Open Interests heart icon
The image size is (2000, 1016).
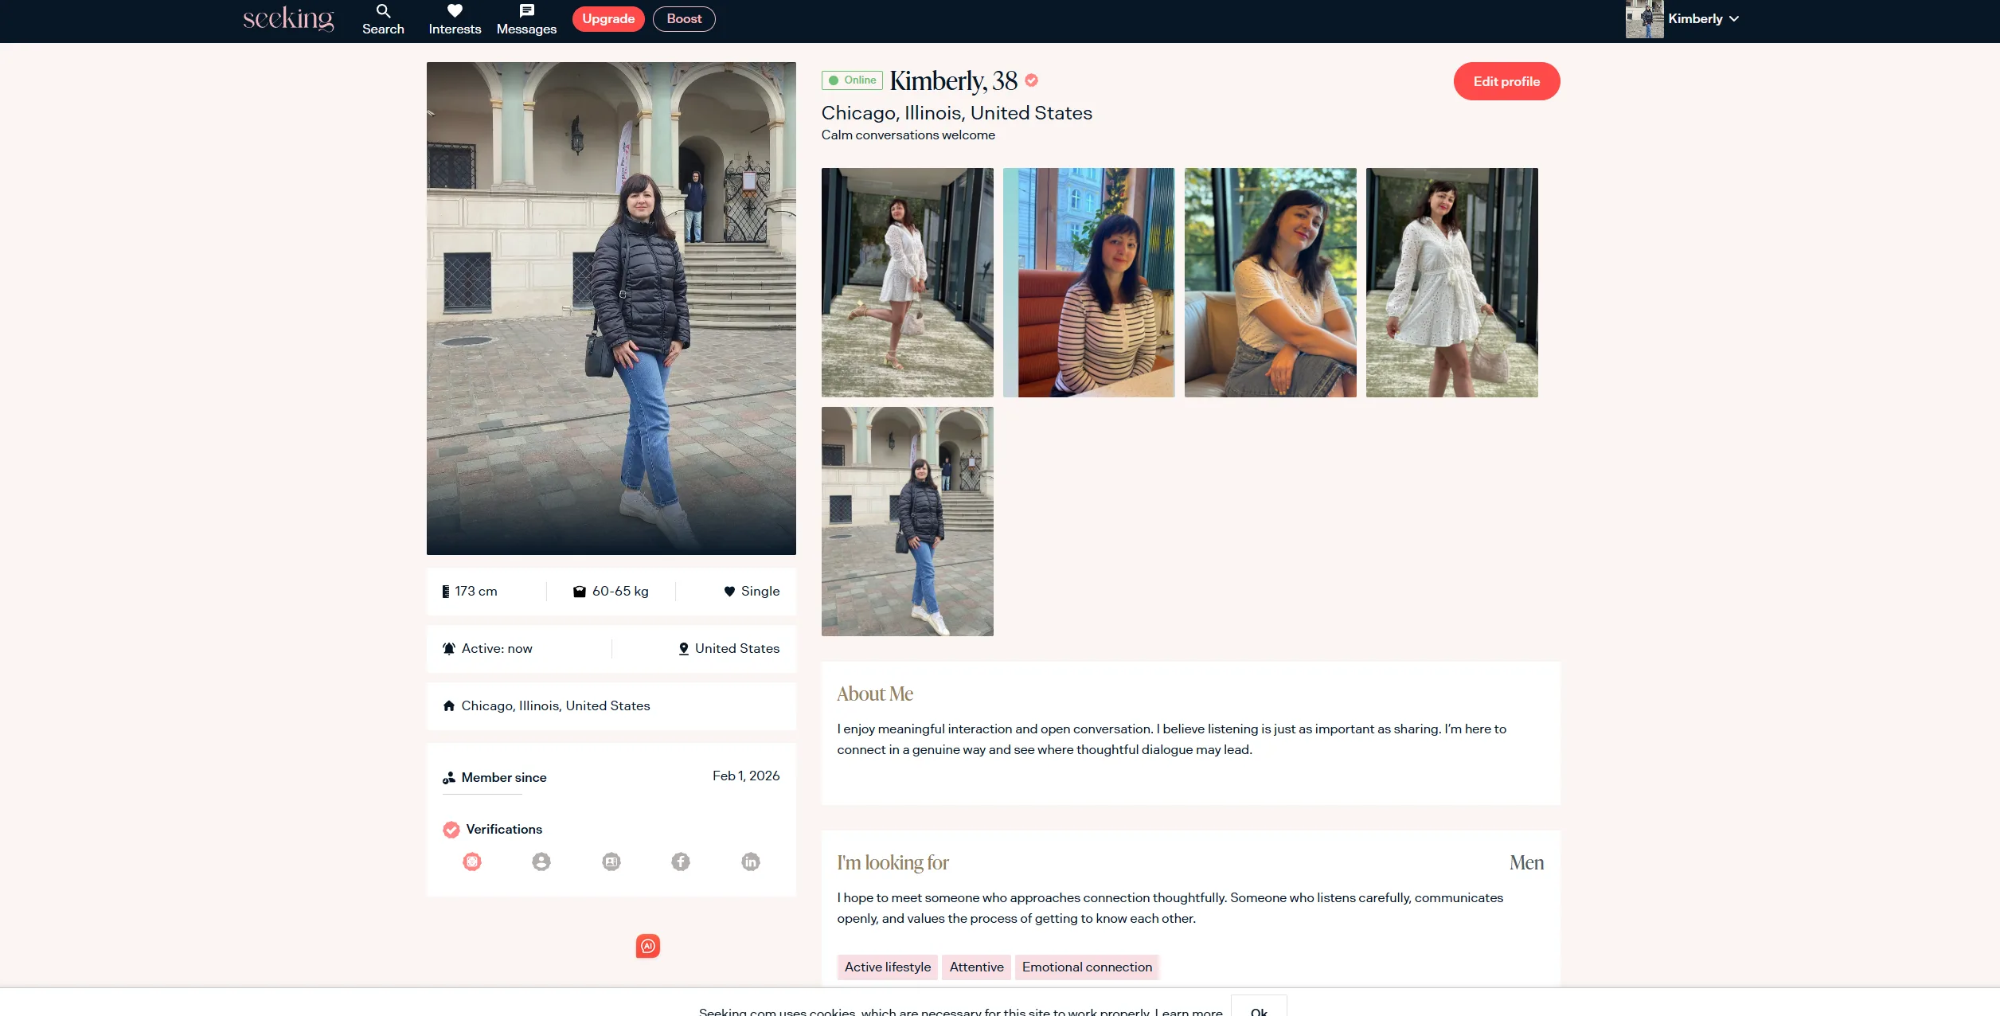455,11
